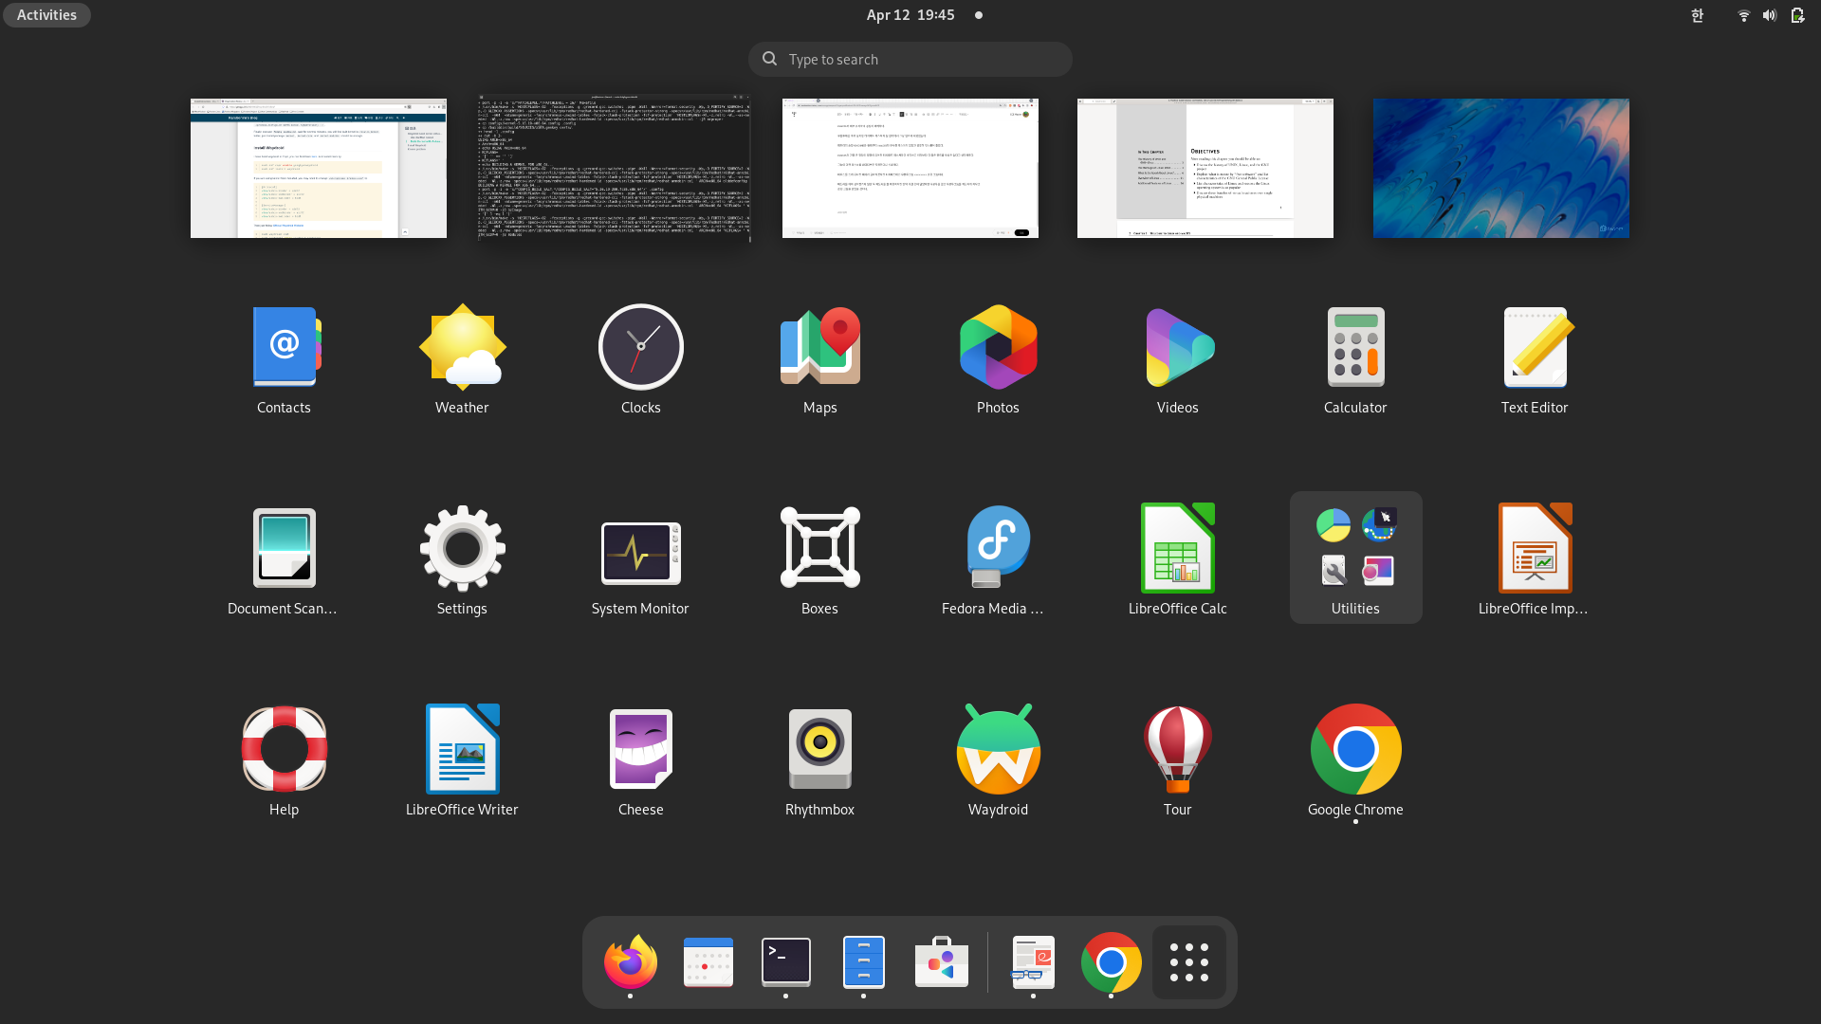Switch to the browser workspace thumbnail

pyautogui.click(x=319, y=168)
